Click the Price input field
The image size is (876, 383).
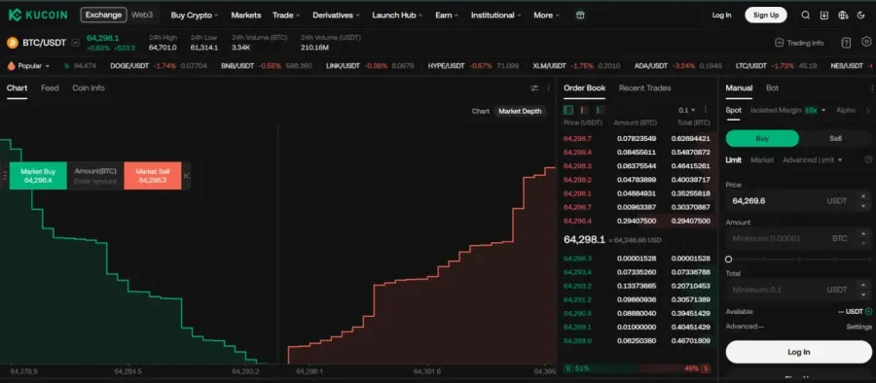click(798, 201)
